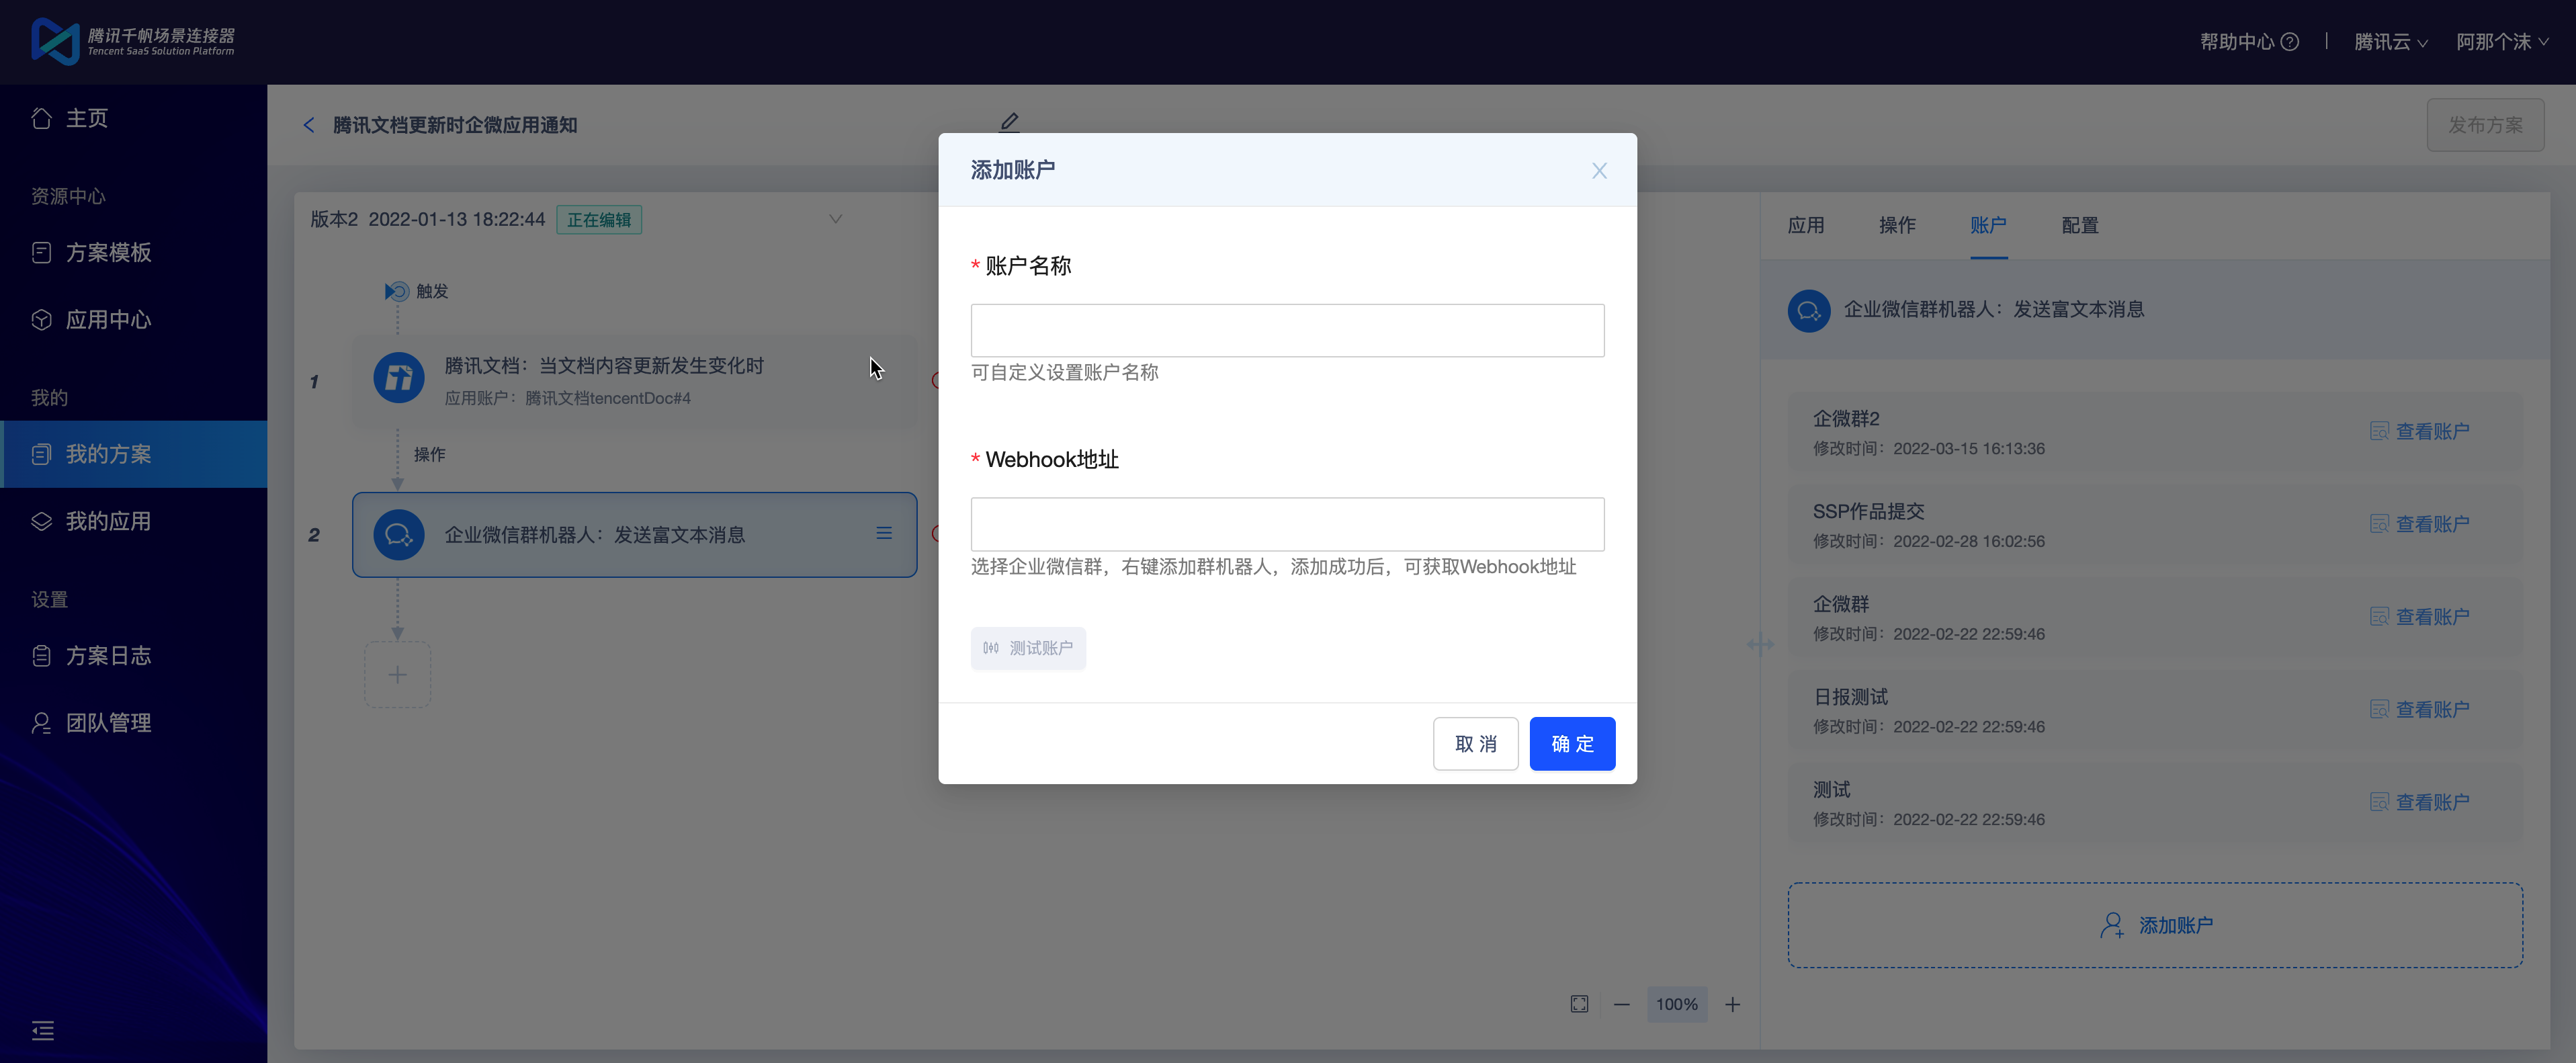Select the 企微群2 account row
The width and height of the screenshot is (2576, 1063).
2155,432
